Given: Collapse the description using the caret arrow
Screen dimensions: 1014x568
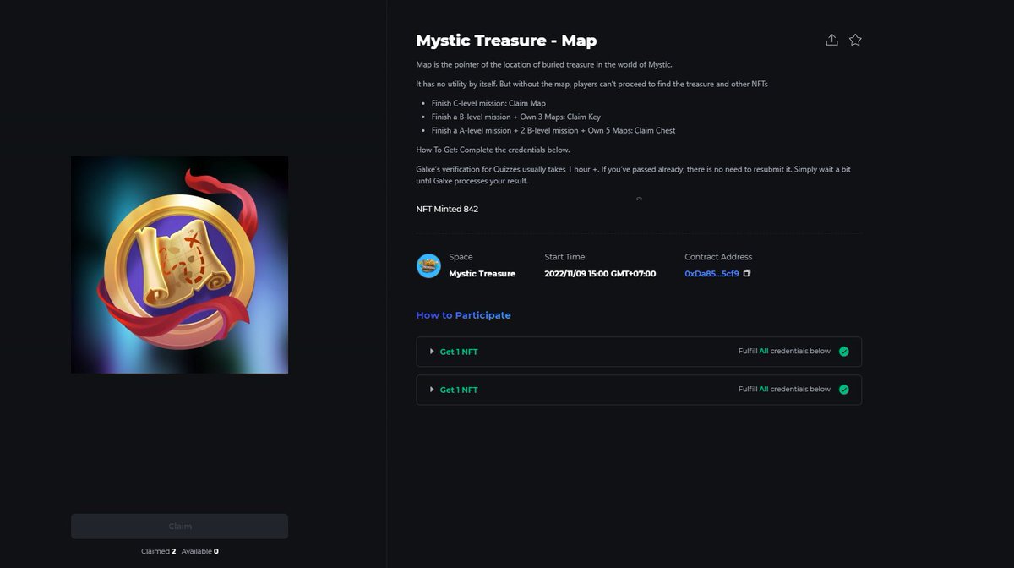Looking at the screenshot, I should (x=639, y=199).
